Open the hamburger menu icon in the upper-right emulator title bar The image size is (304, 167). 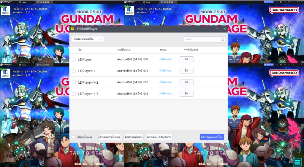point(285,2)
